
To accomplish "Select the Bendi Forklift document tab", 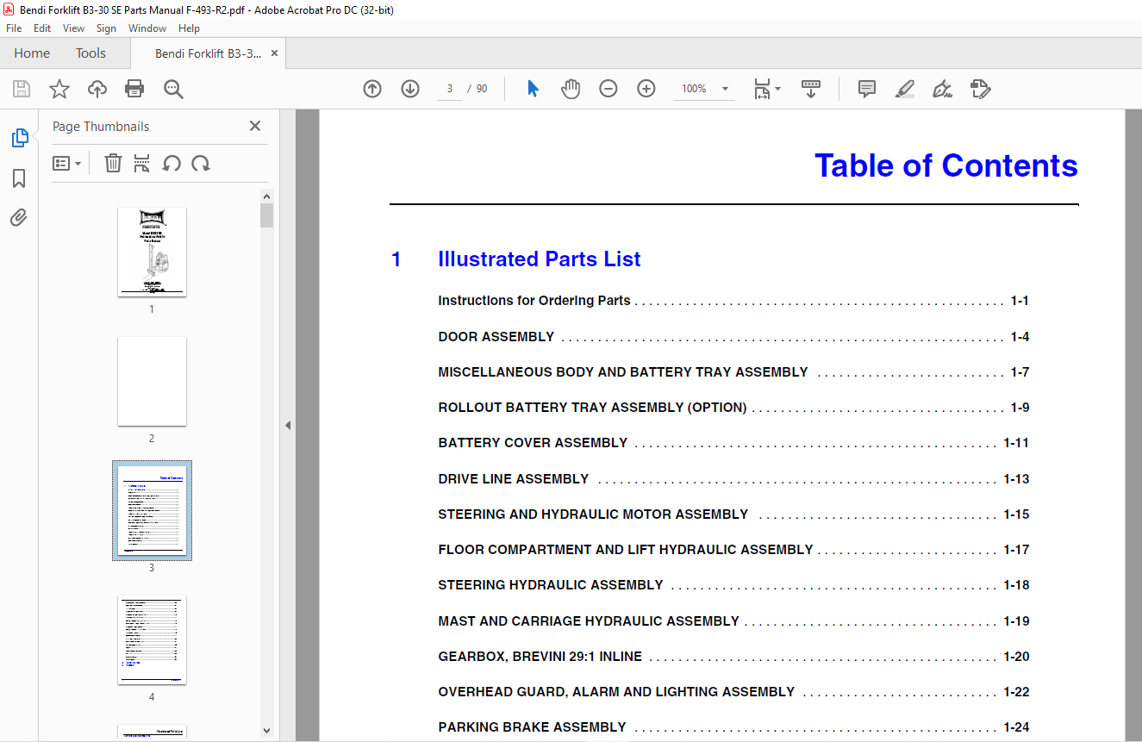I will [x=208, y=53].
